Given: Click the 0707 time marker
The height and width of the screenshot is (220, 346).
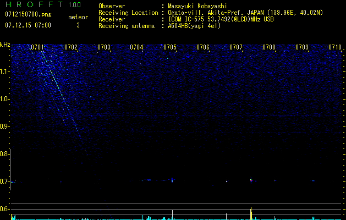Looking at the screenshot, I should [x=236, y=47].
